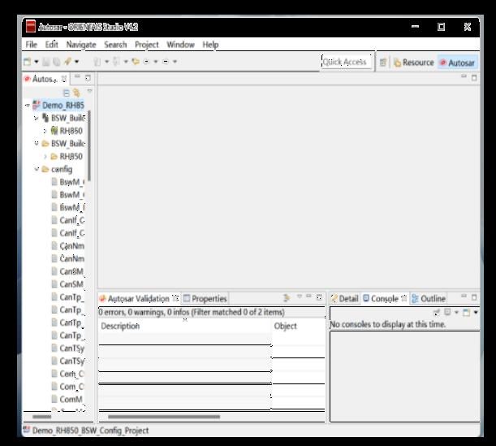Image resolution: width=496 pixels, height=446 pixels.
Task: Switch to the Properties tab
Action: (x=205, y=298)
